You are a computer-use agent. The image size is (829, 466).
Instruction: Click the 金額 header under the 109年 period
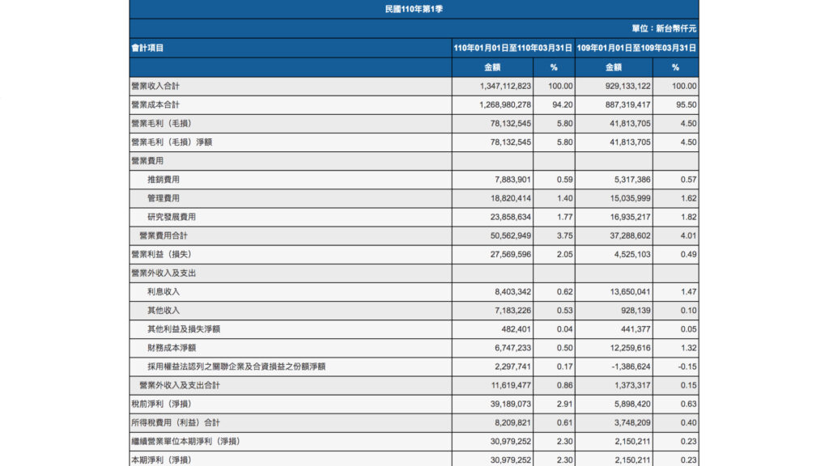pos(614,68)
